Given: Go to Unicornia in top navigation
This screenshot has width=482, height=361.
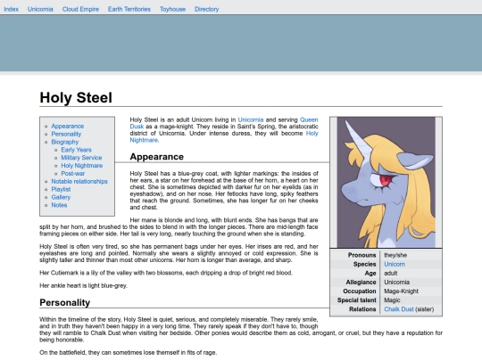Looking at the screenshot, I should [x=40, y=9].
